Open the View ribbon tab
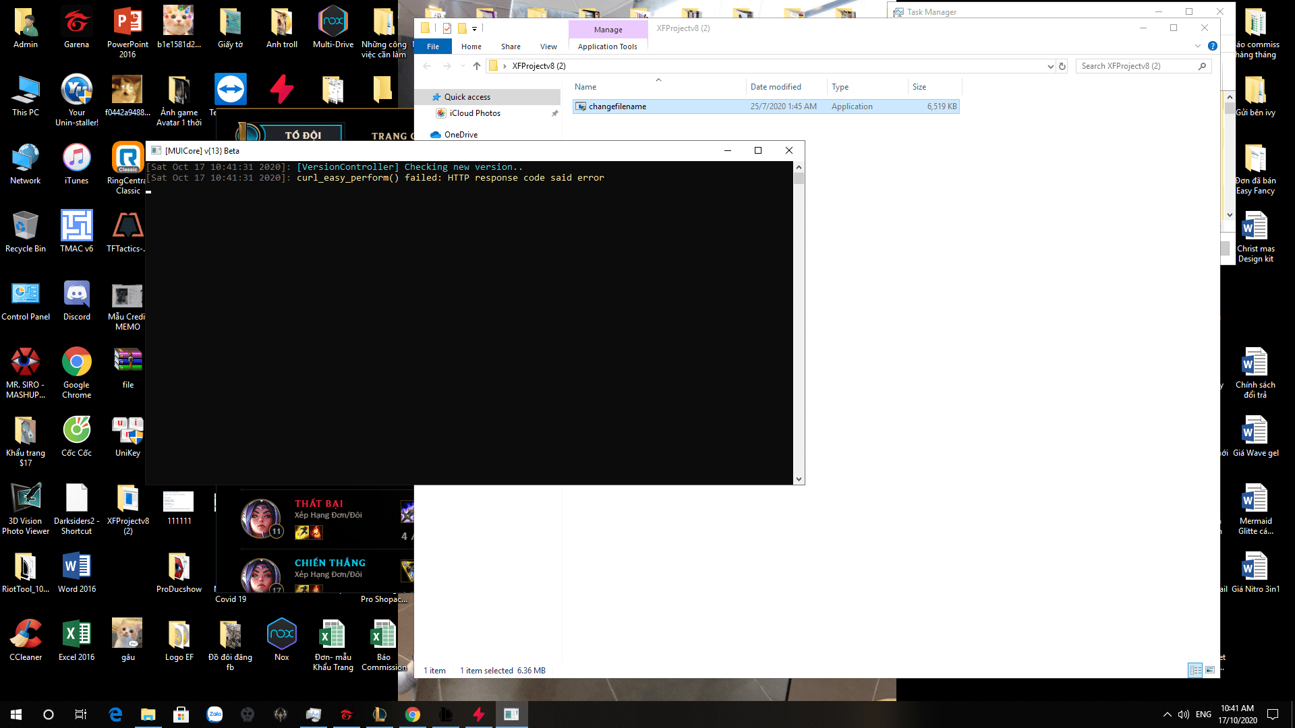The image size is (1295, 728). 548,47
